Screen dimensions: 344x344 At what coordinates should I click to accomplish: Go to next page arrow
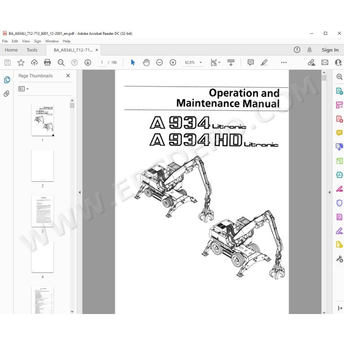[x=88, y=62]
